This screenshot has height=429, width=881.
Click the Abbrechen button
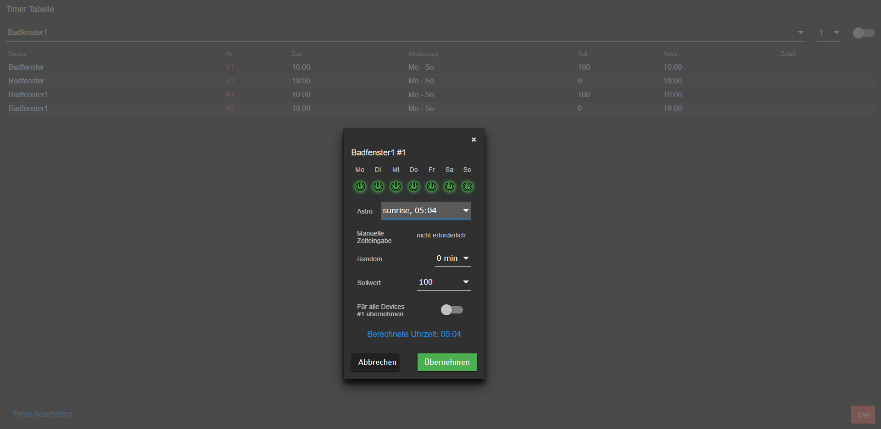click(x=375, y=362)
